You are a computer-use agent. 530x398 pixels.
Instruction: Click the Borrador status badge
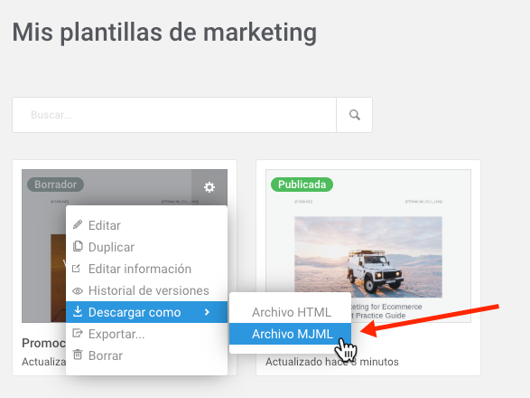tap(55, 185)
